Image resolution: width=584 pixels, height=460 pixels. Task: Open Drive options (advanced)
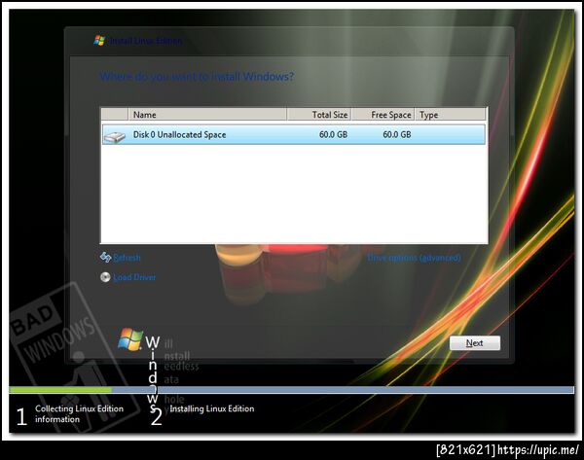[x=414, y=258]
